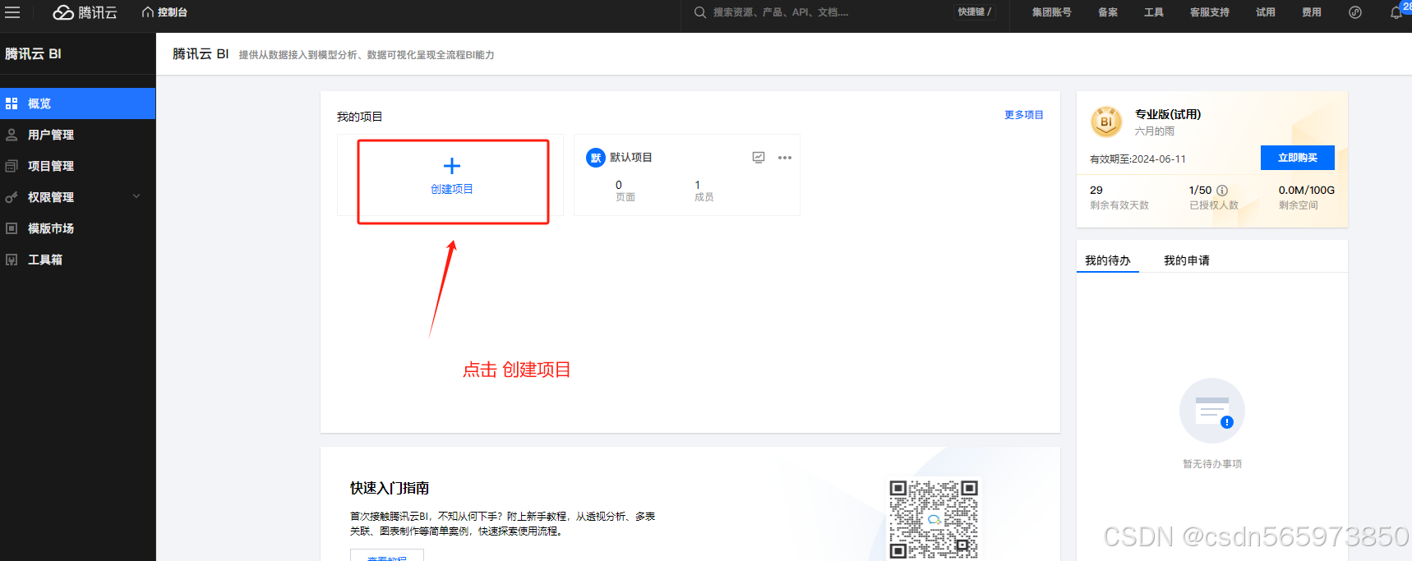1412x561 pixels.
Task: Open the 默认项目 three-dot more menu
Action: [x=785, y=158]
